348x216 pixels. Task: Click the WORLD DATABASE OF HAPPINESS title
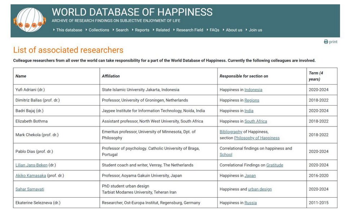pos(132,12)
